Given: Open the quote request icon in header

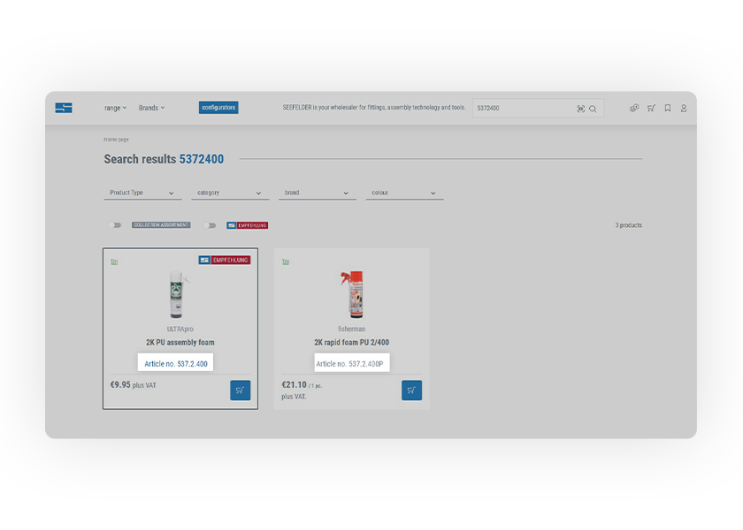Looking at the screenshot, I should [x=634, y=108].
